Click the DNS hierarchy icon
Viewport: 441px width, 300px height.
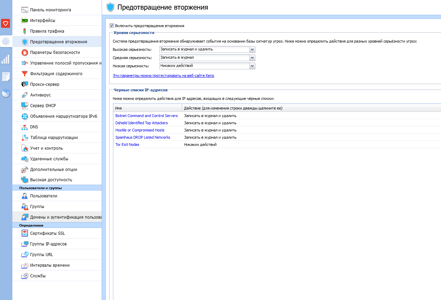coord(25,127)
